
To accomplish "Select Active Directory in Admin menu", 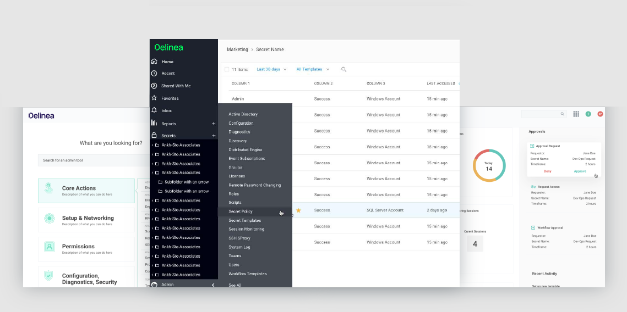I will [243, 114].
